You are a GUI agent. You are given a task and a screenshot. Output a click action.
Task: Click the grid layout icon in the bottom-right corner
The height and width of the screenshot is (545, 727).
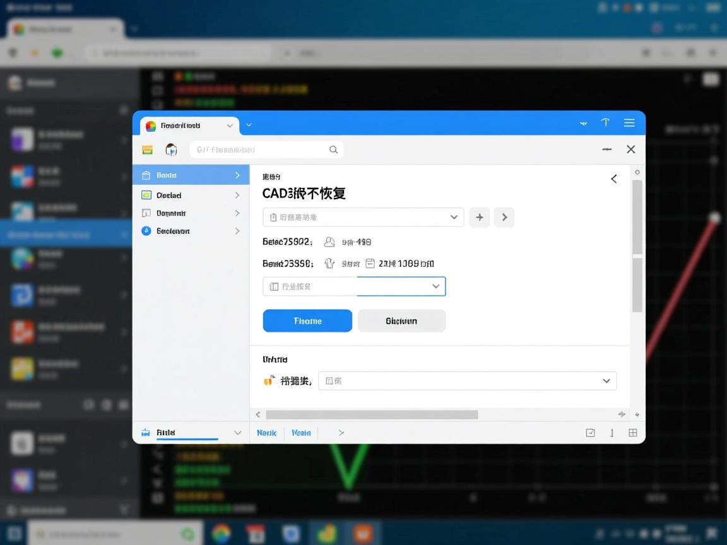coord(632,433)
